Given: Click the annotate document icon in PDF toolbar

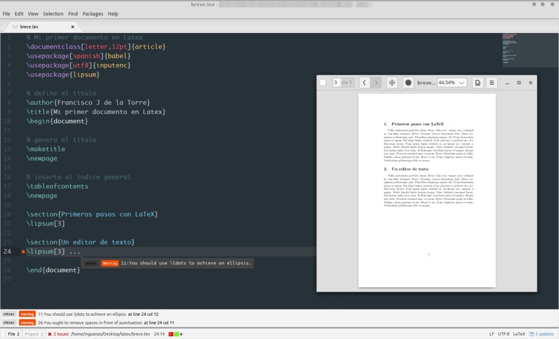Looking at the screenshot, I should coord(477,82).
